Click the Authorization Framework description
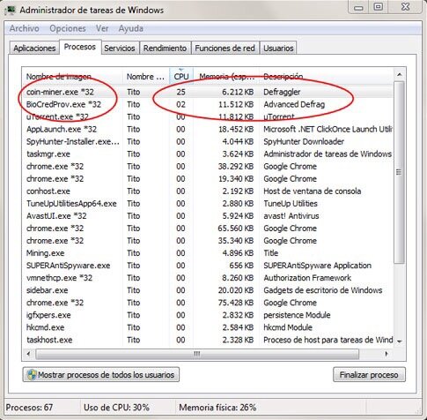The height and width of the screenshot is (420, 427). [307, 278]
